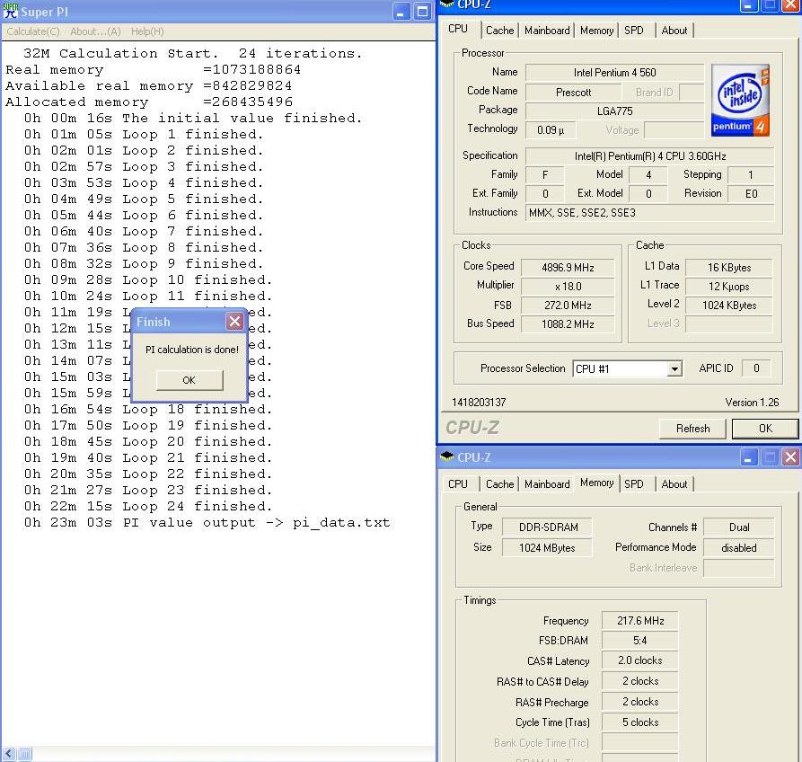Switch to Cache tab in upper CPU-Z window
Screen dimensions: 802x762
click(x=499, y=31)
